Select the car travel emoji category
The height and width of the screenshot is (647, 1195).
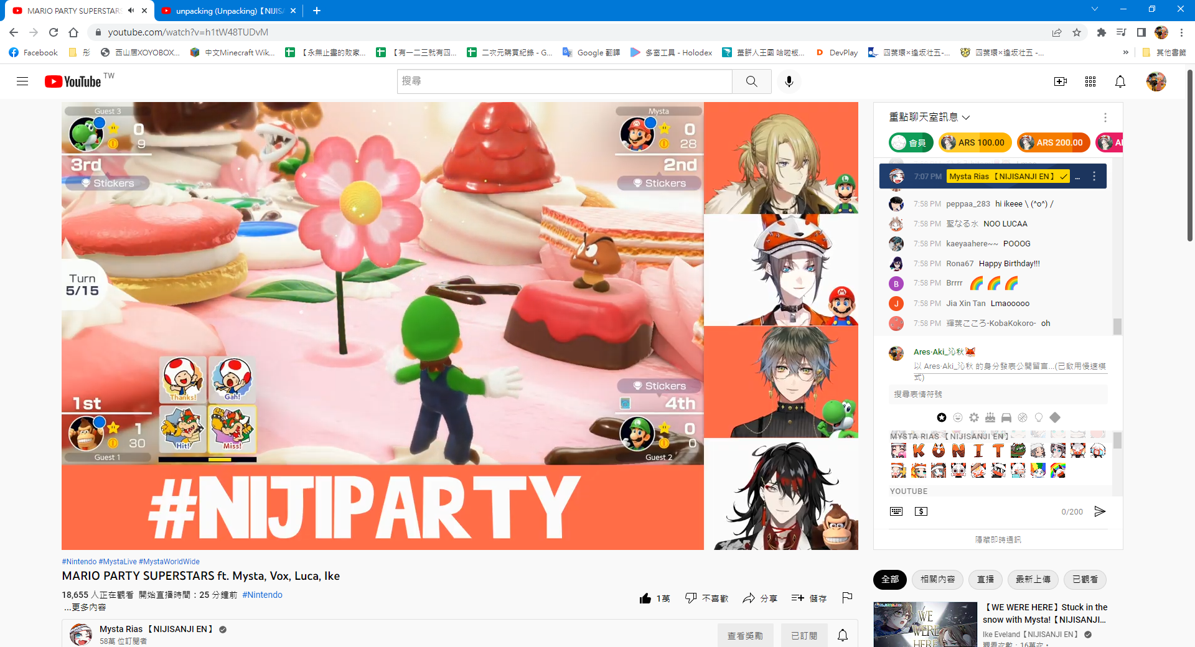click(1006, 417)
